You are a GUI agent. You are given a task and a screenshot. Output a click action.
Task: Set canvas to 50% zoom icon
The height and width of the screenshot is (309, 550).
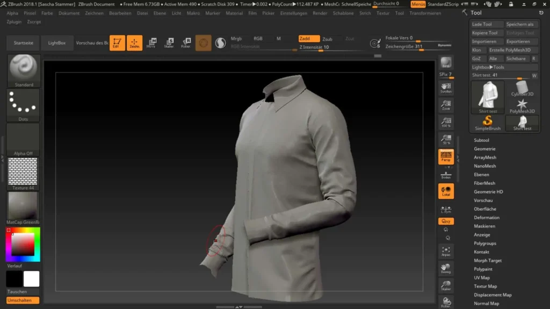click(x=446, y=139)
